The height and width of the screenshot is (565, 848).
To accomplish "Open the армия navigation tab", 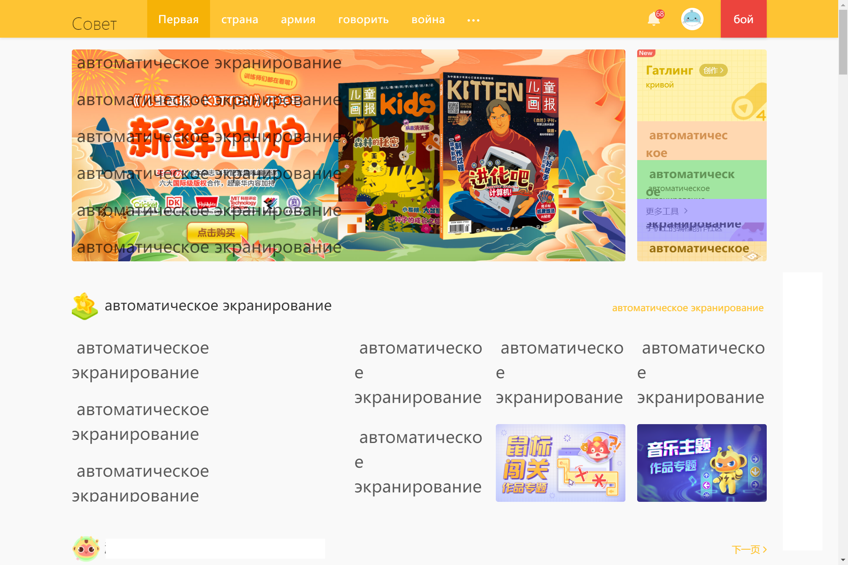I will pos(298,19).
